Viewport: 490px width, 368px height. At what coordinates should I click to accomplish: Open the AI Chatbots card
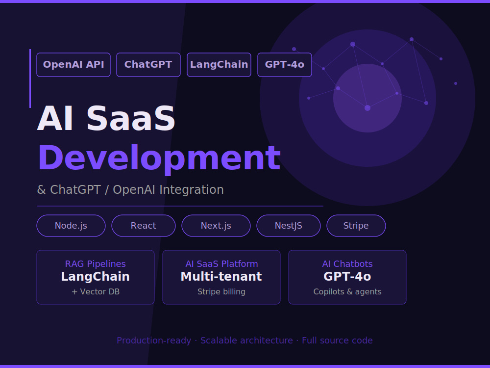tap(347, 277)
